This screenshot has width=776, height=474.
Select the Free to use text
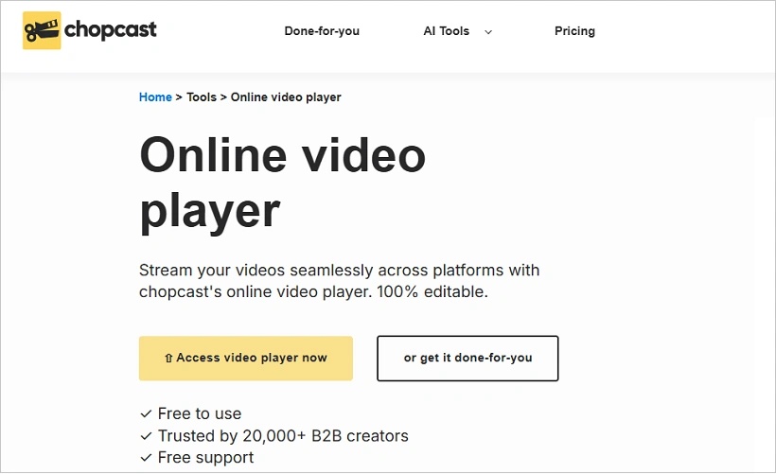[200, 413]
